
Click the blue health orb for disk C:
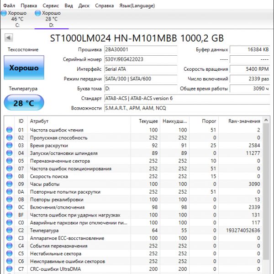(4, 13)
